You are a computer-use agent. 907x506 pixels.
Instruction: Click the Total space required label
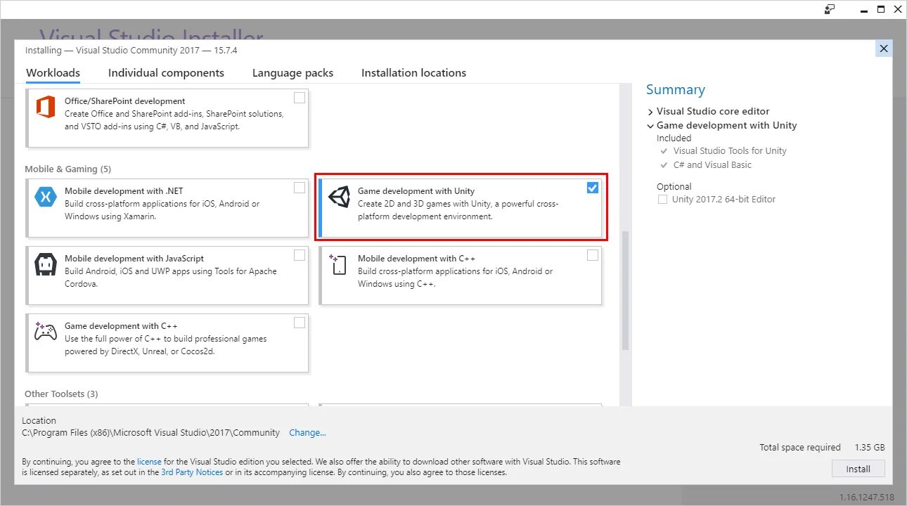tap(800, 448)
